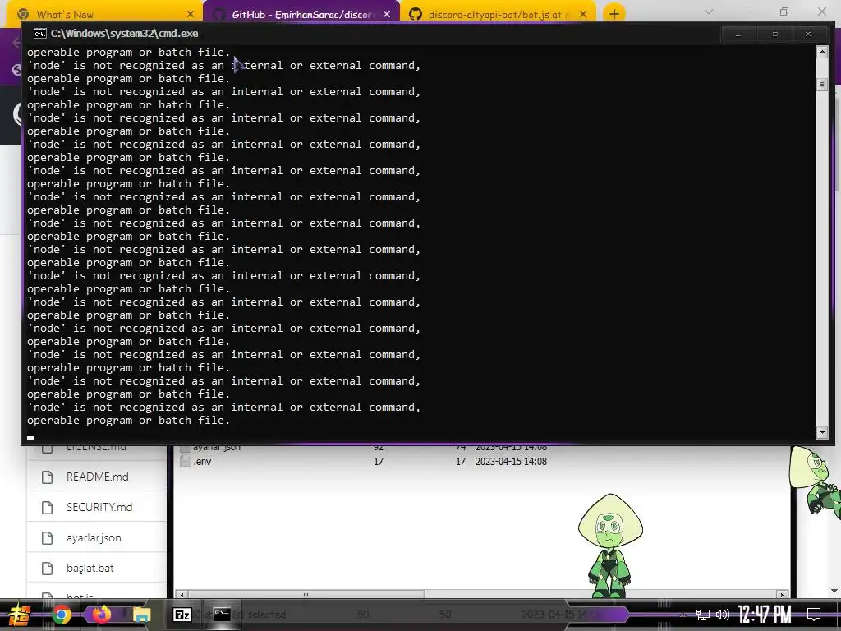Select the .env file in 7-Zip

(x=202, y=462)
